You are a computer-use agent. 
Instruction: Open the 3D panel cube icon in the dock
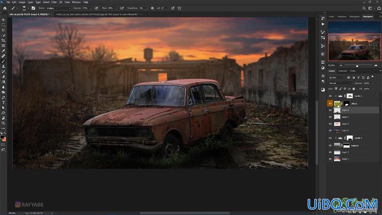tap(323, 54)
